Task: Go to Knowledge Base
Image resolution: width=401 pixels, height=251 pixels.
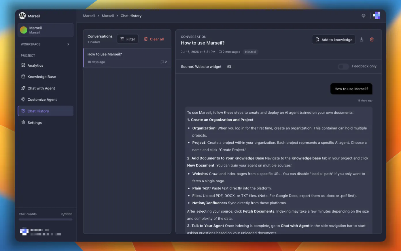Action: coord(46,77)
